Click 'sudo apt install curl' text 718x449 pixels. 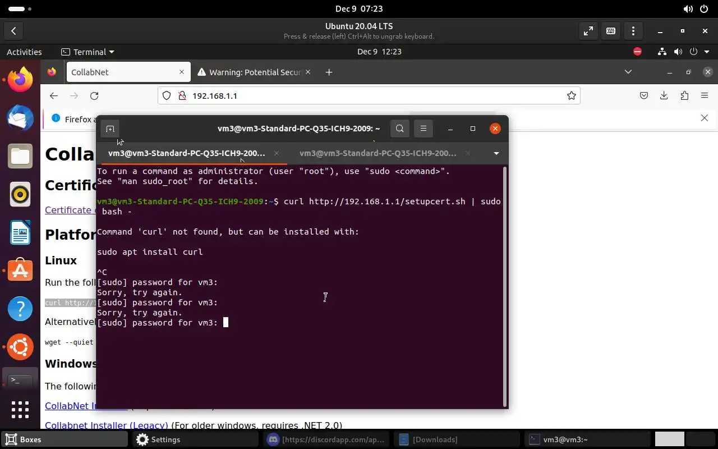coord(150,252)
